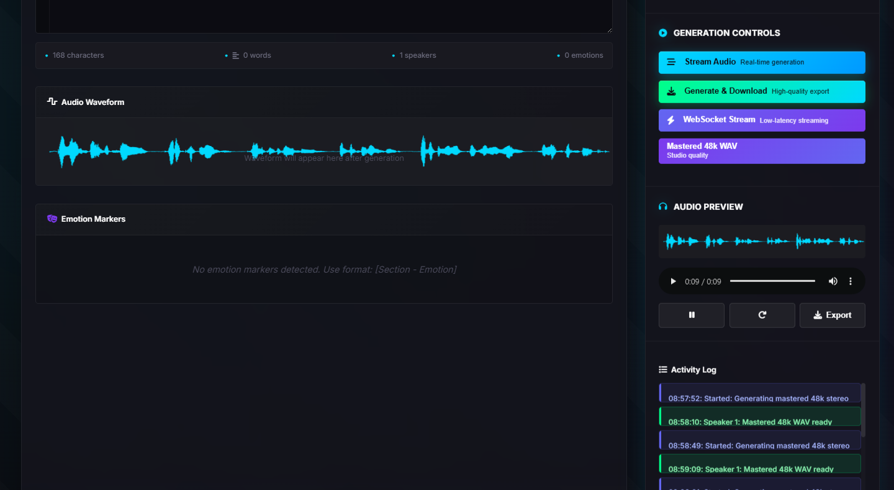The width and height of the screenshot is (894, 490).
Task: Select the Mastered 48k WAV studio option
Action: point(762,150)
